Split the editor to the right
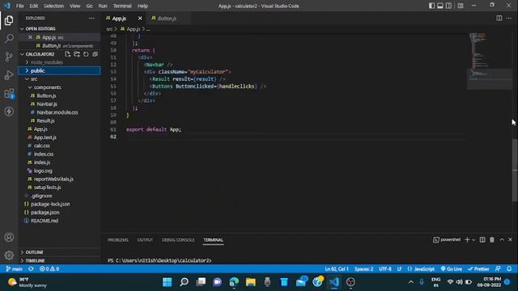The width and height of the screenshot is (518, 291). [499, 18]
